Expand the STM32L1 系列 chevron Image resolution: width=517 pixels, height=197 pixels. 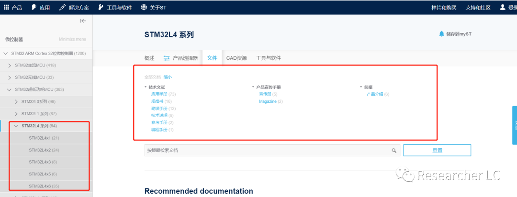[x=16, y=114]
